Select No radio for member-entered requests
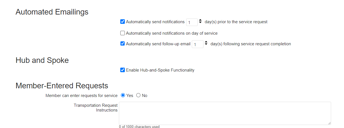Screen dimensions: 344x128 click(138, 95)
